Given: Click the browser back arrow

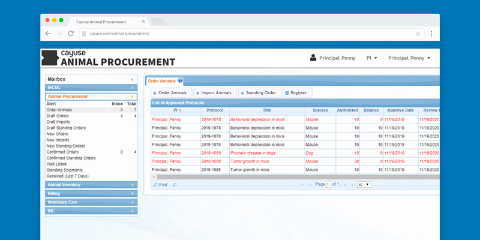Looking at the screenshot, I should 48,34.
